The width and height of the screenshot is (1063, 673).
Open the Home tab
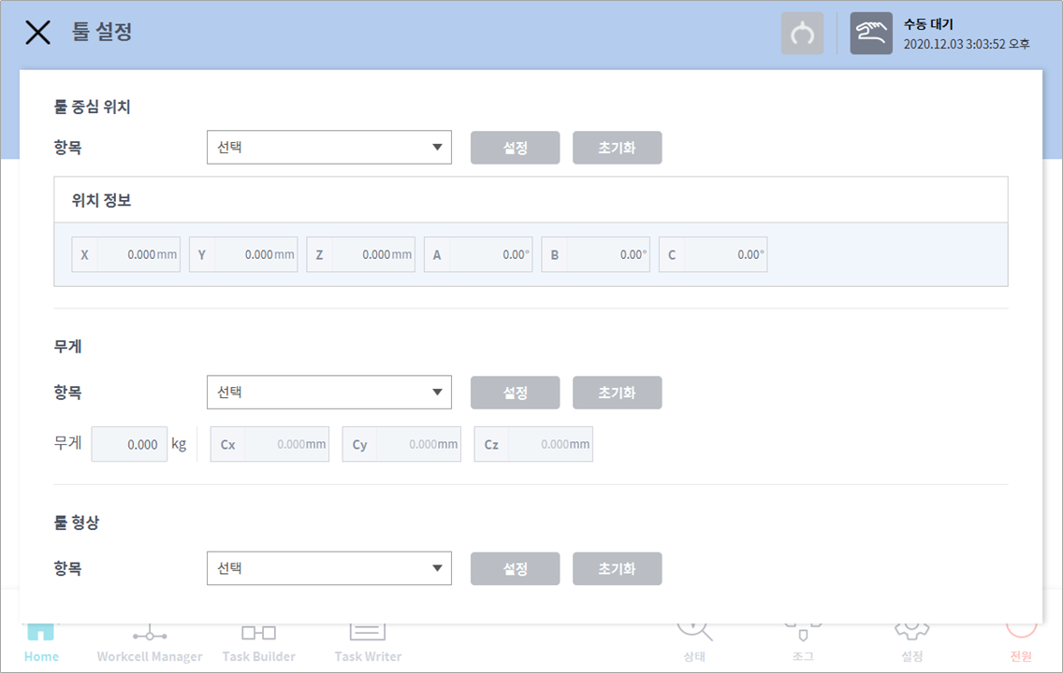[41, 645]
